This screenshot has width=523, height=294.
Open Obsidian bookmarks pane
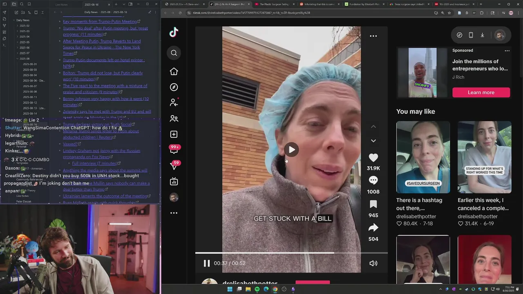point(29,4)
